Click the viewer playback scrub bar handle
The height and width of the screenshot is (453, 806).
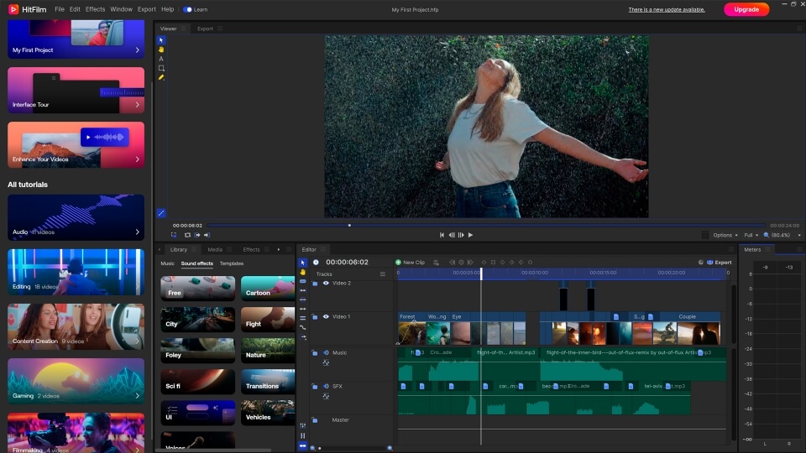click(349, 225)
